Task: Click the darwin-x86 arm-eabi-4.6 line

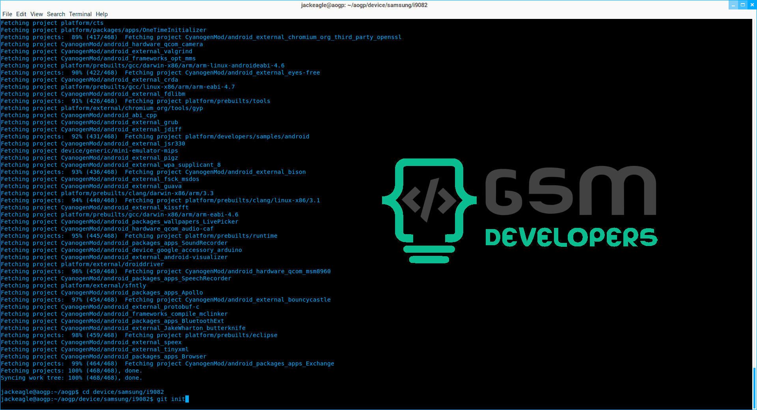Action: (x=119, y=214)
